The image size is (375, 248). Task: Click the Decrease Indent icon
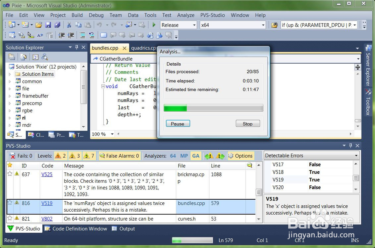point(61,35)
